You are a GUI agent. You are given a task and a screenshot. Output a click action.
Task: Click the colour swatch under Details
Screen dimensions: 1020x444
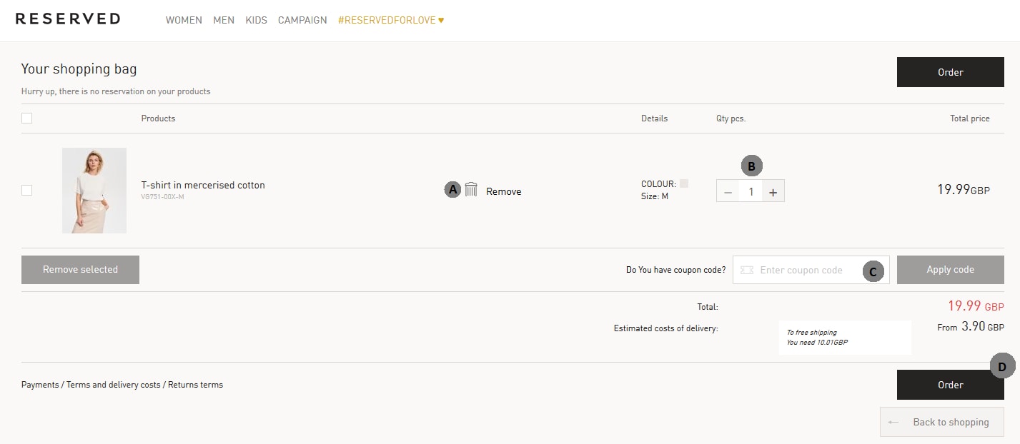pyautogui.click(x=684, y=183)
